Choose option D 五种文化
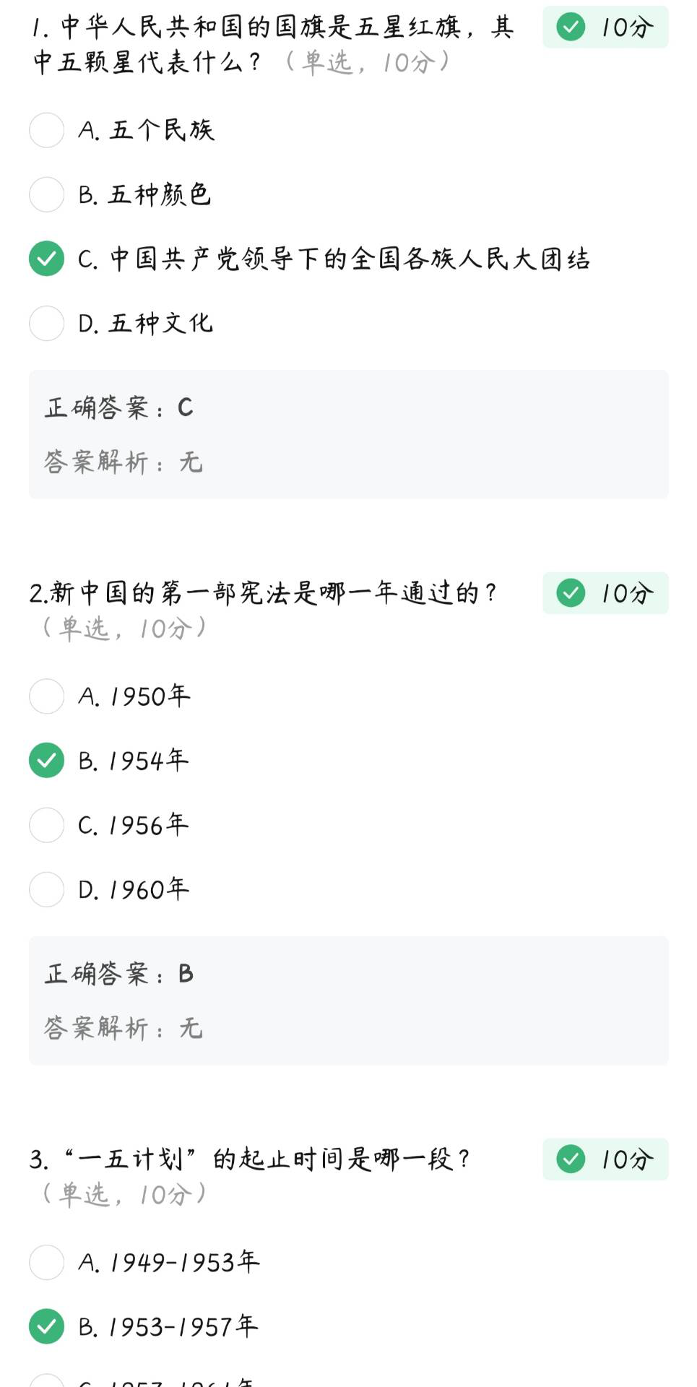Viewport: 697px width, 1387px height. click(x=47, y=323)
